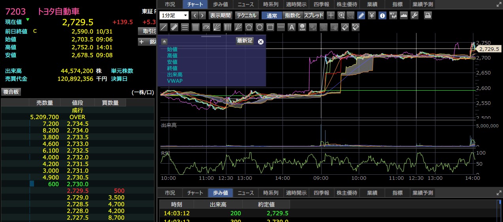Select the three parallel horizontal lines tool
Screen dimensions: 503x222
coord(185,27)
